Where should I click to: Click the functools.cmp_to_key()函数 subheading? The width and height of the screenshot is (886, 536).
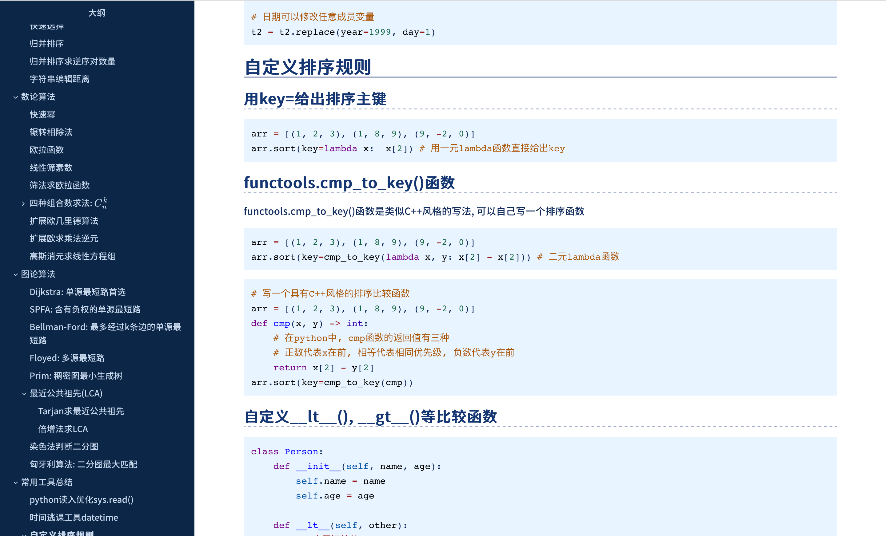click(x=349, y=183)
